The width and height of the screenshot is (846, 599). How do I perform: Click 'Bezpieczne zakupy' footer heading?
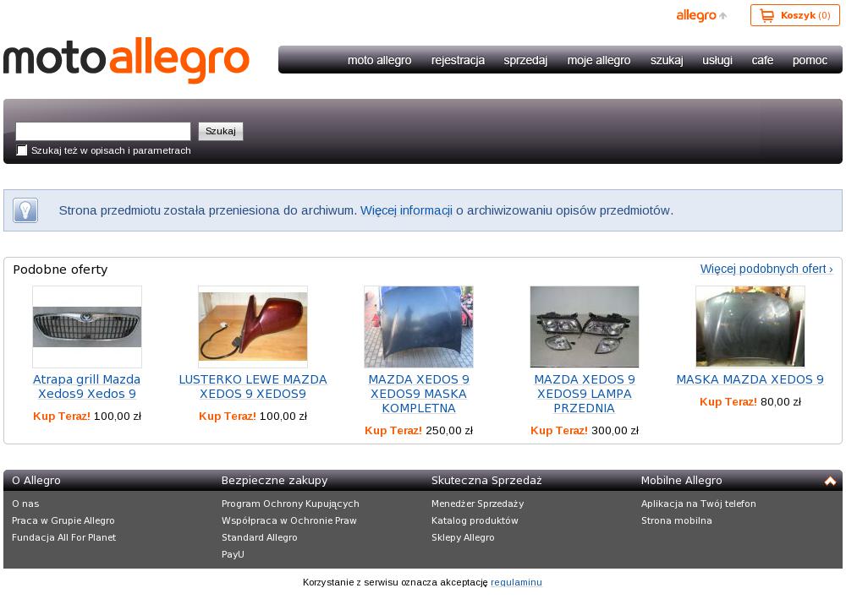[x=275, y=481]
